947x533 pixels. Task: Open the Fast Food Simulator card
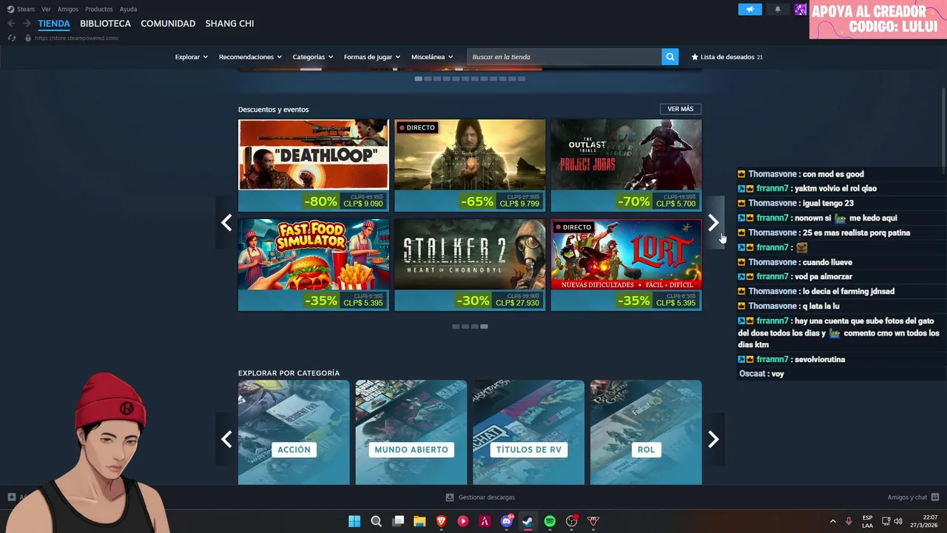pos(314,265)
